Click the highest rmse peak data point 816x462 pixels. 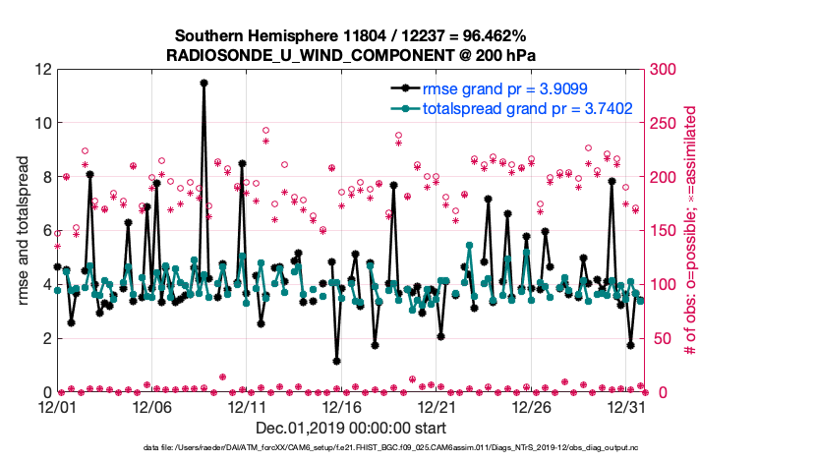click(x=204, y=84)
